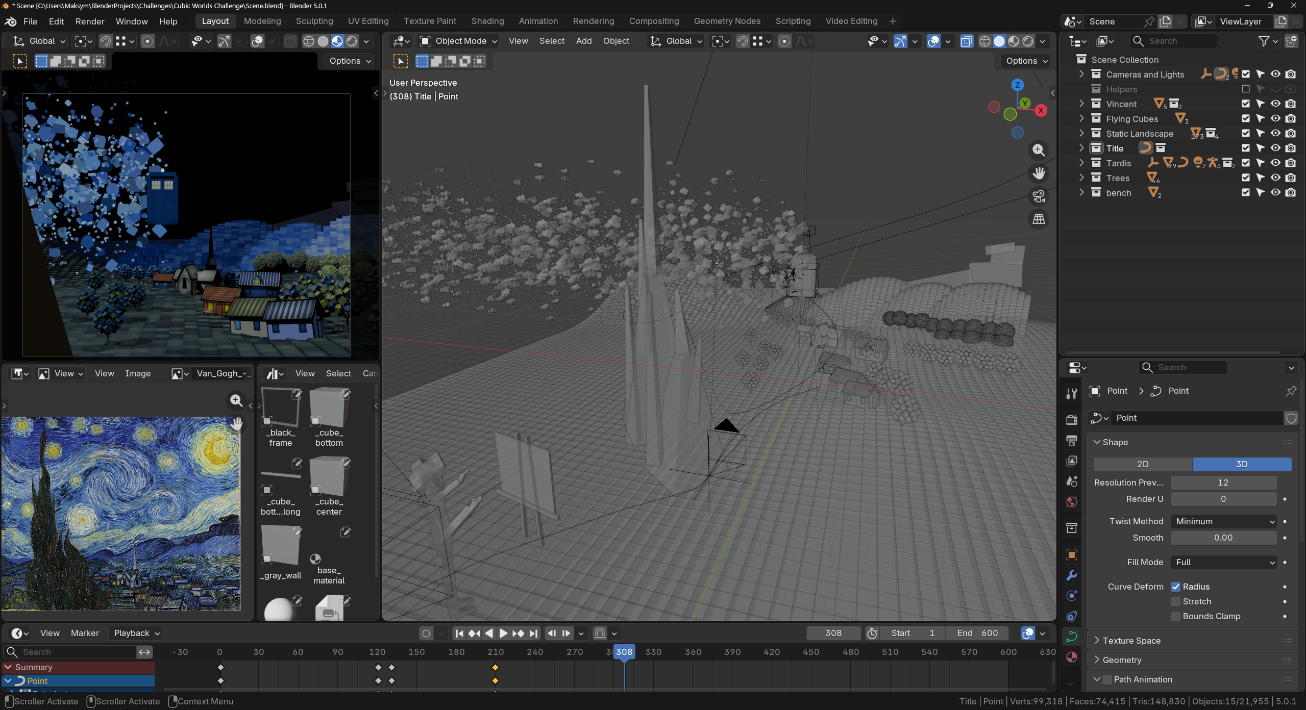Open the Twist Method dropdown
Screen dimensions: 1306x710
point(1223,522)
